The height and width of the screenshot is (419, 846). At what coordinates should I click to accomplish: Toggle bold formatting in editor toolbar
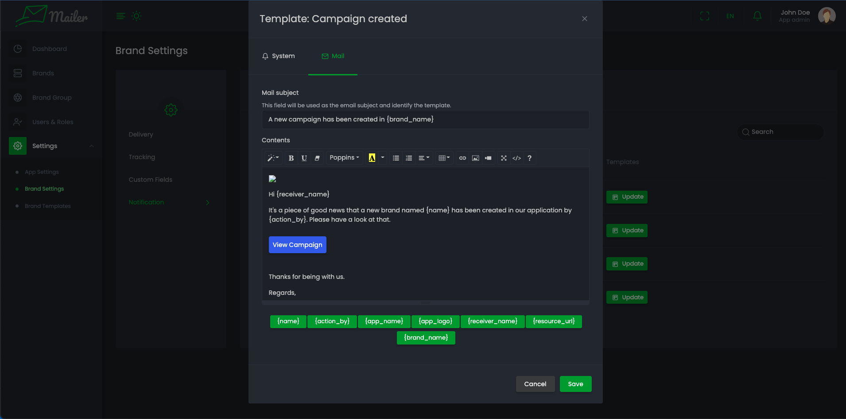(x=291, y=158)
